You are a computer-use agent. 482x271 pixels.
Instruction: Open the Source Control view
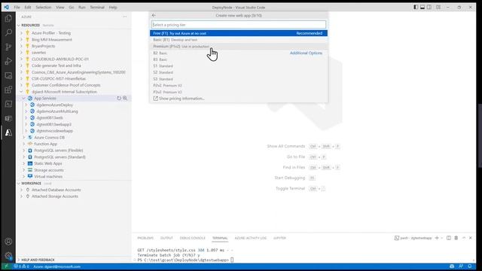point(8,47)
